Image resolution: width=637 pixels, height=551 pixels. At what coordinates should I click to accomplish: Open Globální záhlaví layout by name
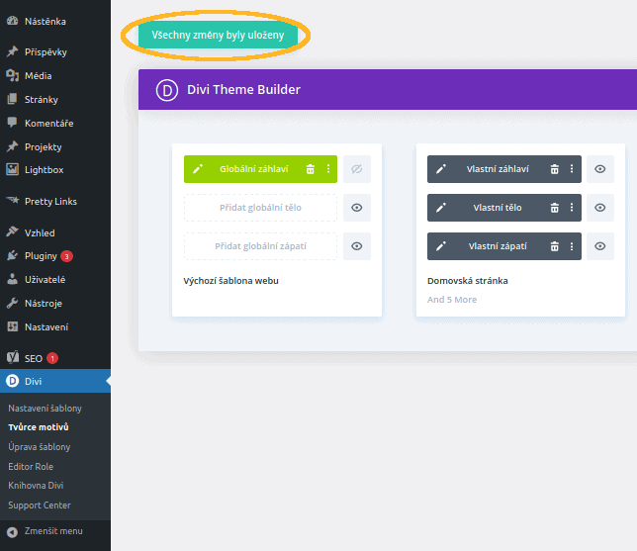click(254, 169)
